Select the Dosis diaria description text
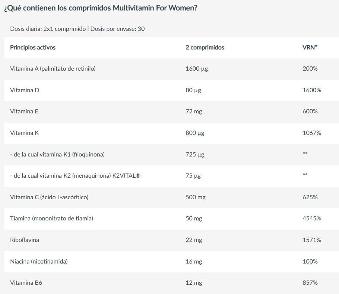 pyautogui.click(x=77, y=29)
